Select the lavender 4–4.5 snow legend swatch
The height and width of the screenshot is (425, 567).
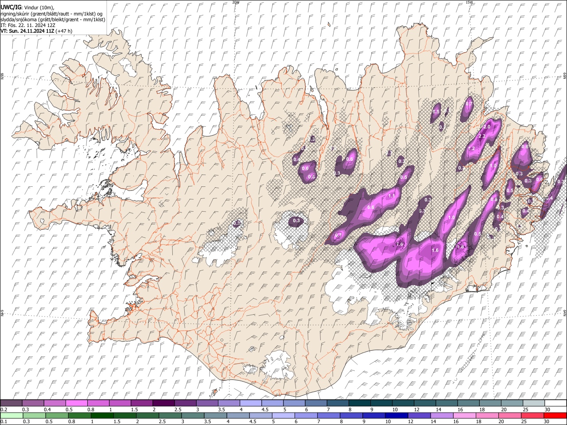pos(252,403)
